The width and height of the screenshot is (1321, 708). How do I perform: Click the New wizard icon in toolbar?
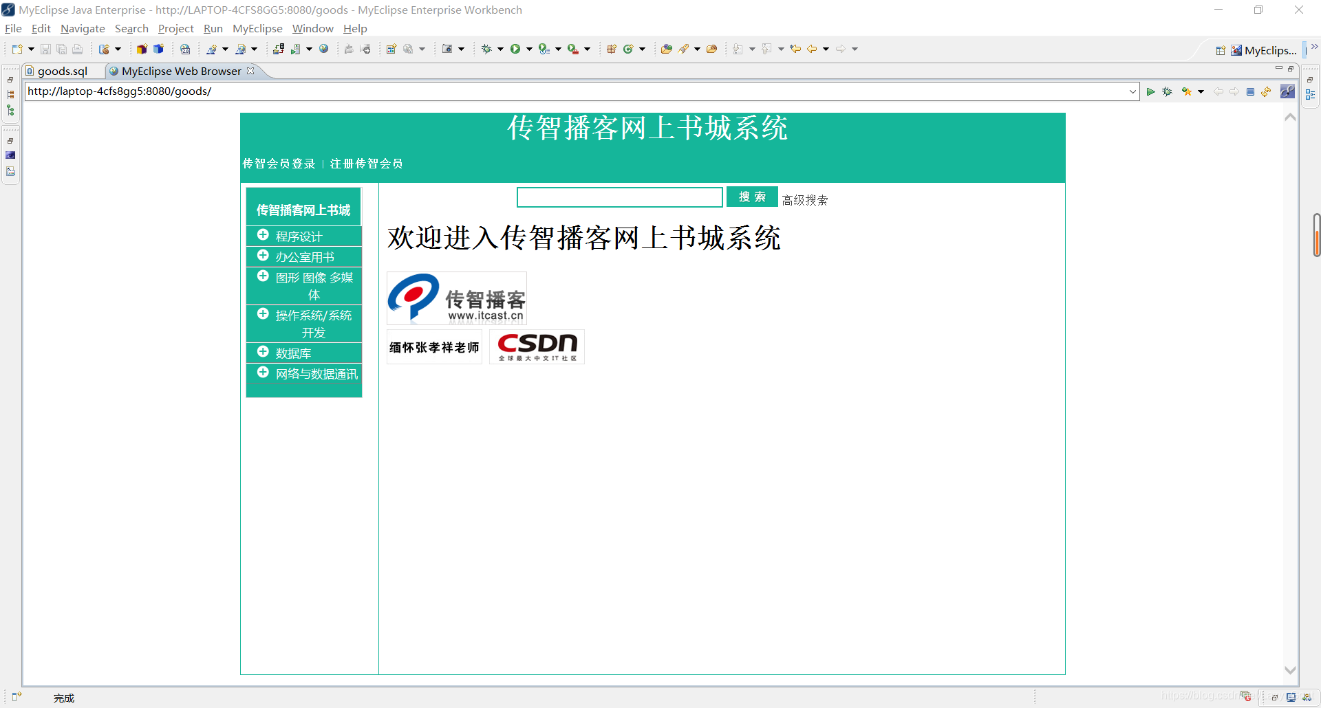[17, 49]
